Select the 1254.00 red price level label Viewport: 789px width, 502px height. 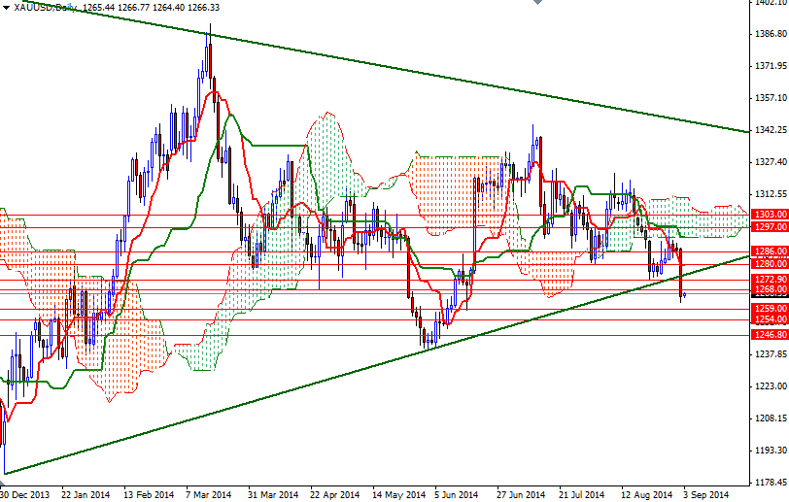pos(769,319)
